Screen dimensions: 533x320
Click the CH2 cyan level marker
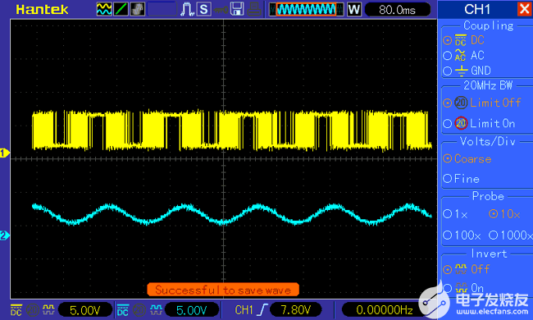click(4, 235)
